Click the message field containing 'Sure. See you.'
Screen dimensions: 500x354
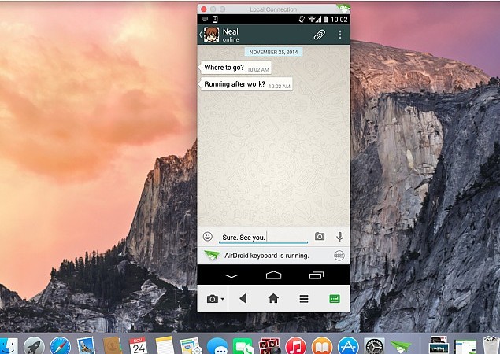262,237
